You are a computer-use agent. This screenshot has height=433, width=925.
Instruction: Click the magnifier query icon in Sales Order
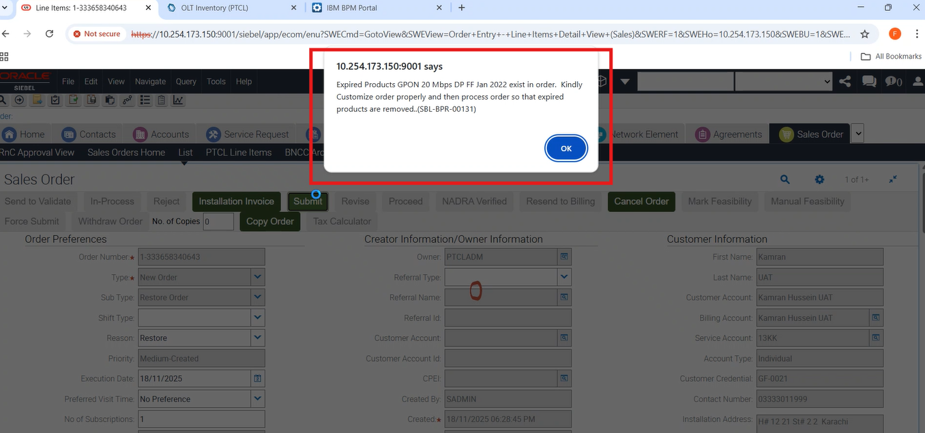[785, 179]
